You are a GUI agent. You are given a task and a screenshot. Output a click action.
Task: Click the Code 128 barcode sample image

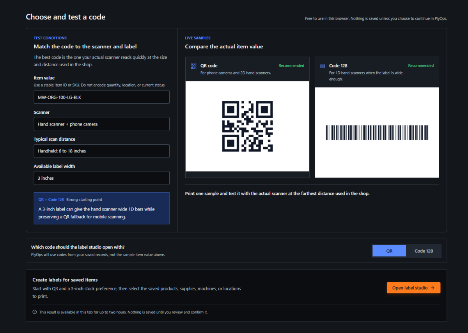coord(377,133)
